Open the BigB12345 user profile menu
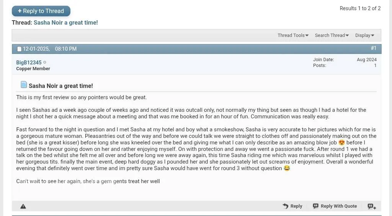 coord(29,63)
